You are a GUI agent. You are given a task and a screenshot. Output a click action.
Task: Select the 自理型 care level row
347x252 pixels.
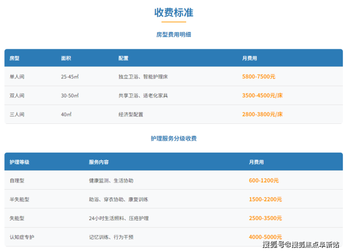(x=17, y=180)
